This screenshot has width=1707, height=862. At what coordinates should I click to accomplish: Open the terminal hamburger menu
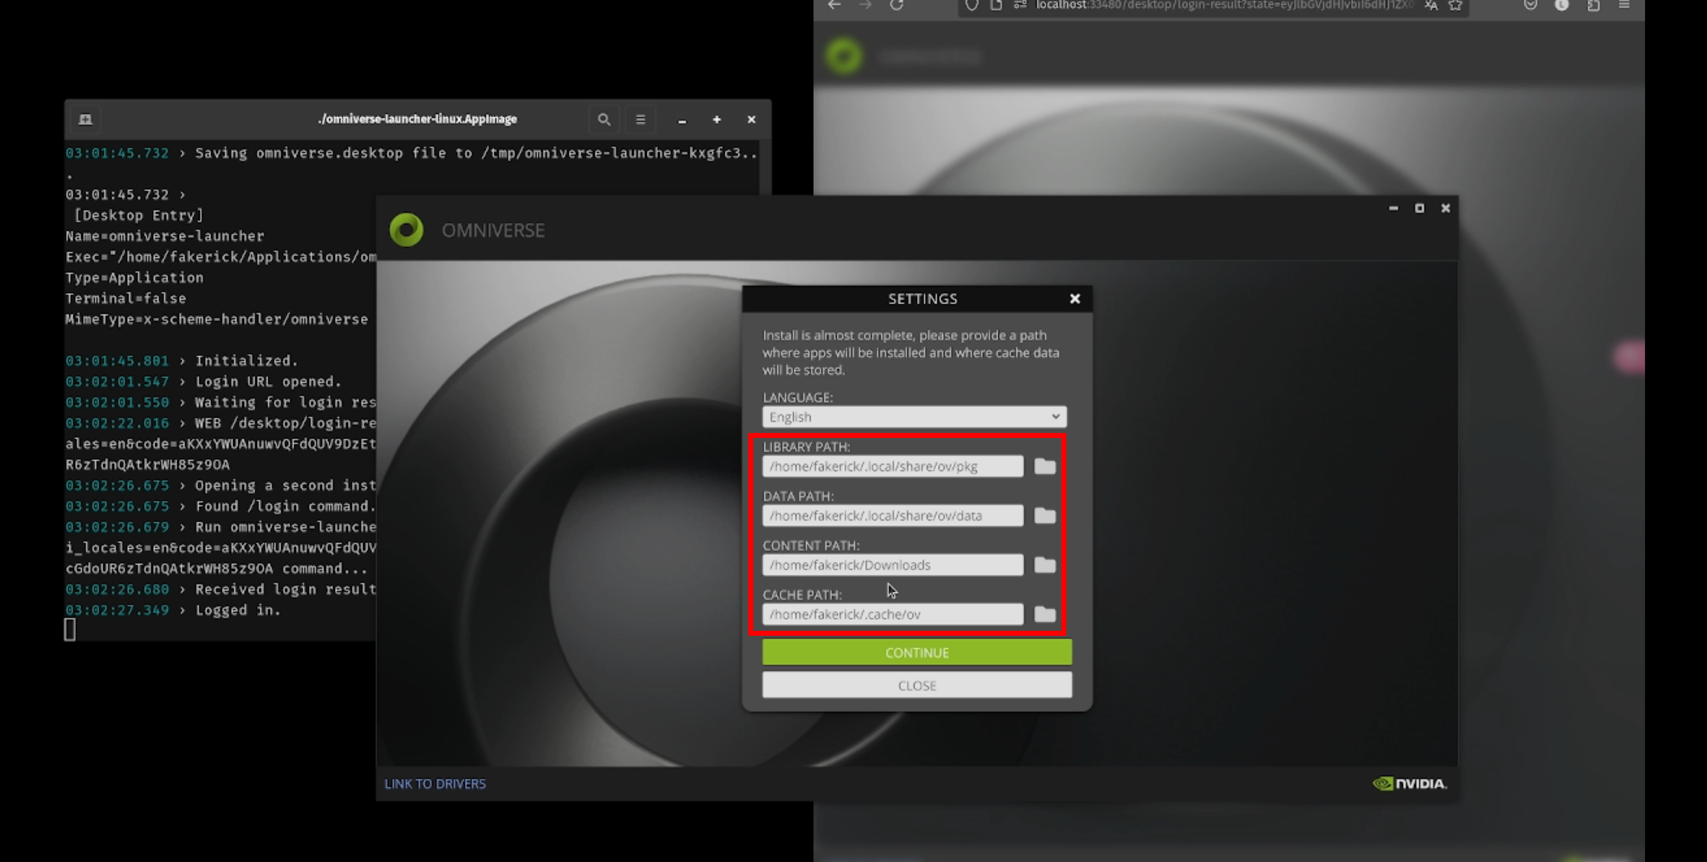click(640, 120)
